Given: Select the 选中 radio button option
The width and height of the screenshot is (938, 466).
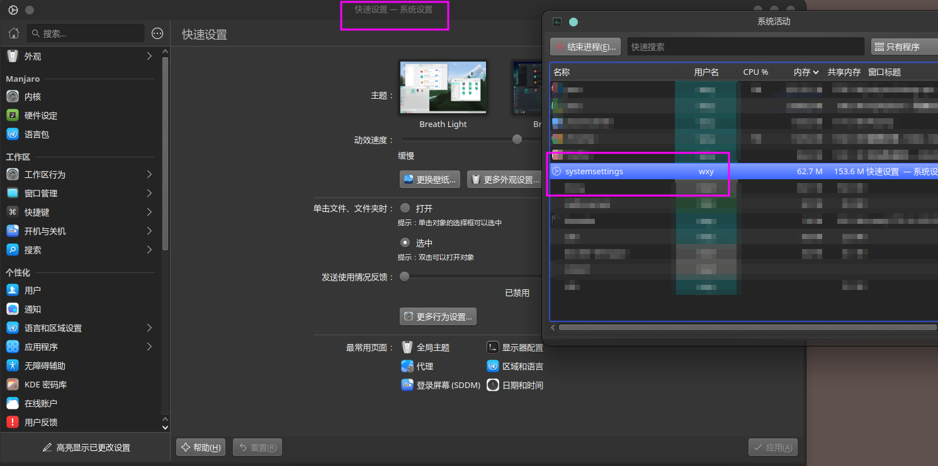Looking at the screenshot, I should tap(405, 243).
